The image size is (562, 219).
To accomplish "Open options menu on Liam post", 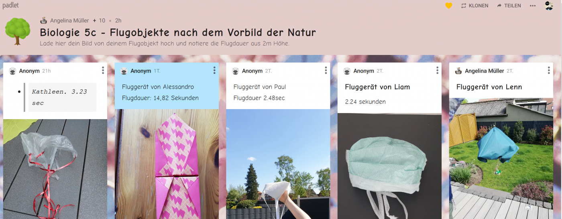I will pyautogui.click(x=437, y=71).
